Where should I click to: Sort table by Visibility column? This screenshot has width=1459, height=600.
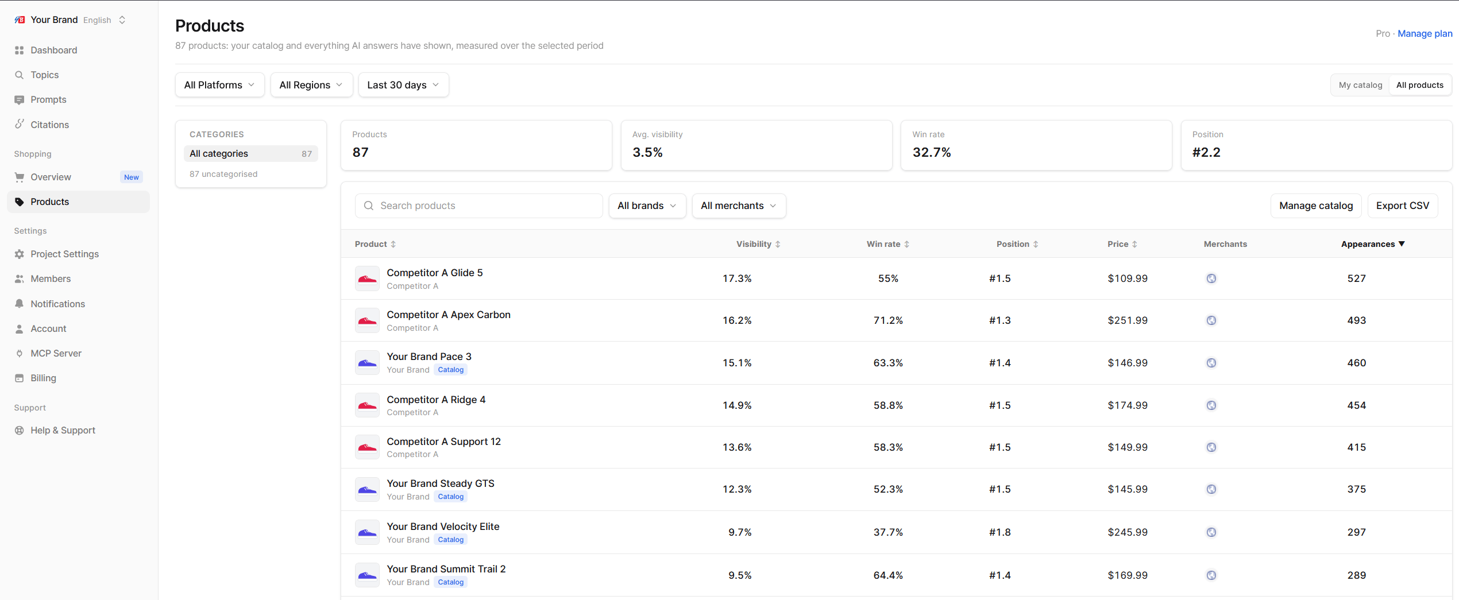(758, 244)
